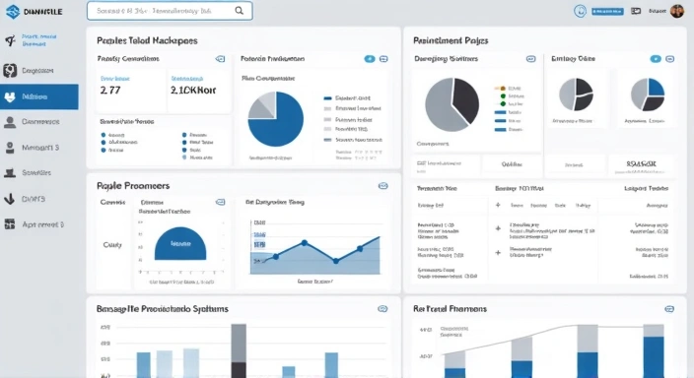This screenshot has width=694, height=378.
Task: Open the round outlined icon in header
Action: point(580,11)
